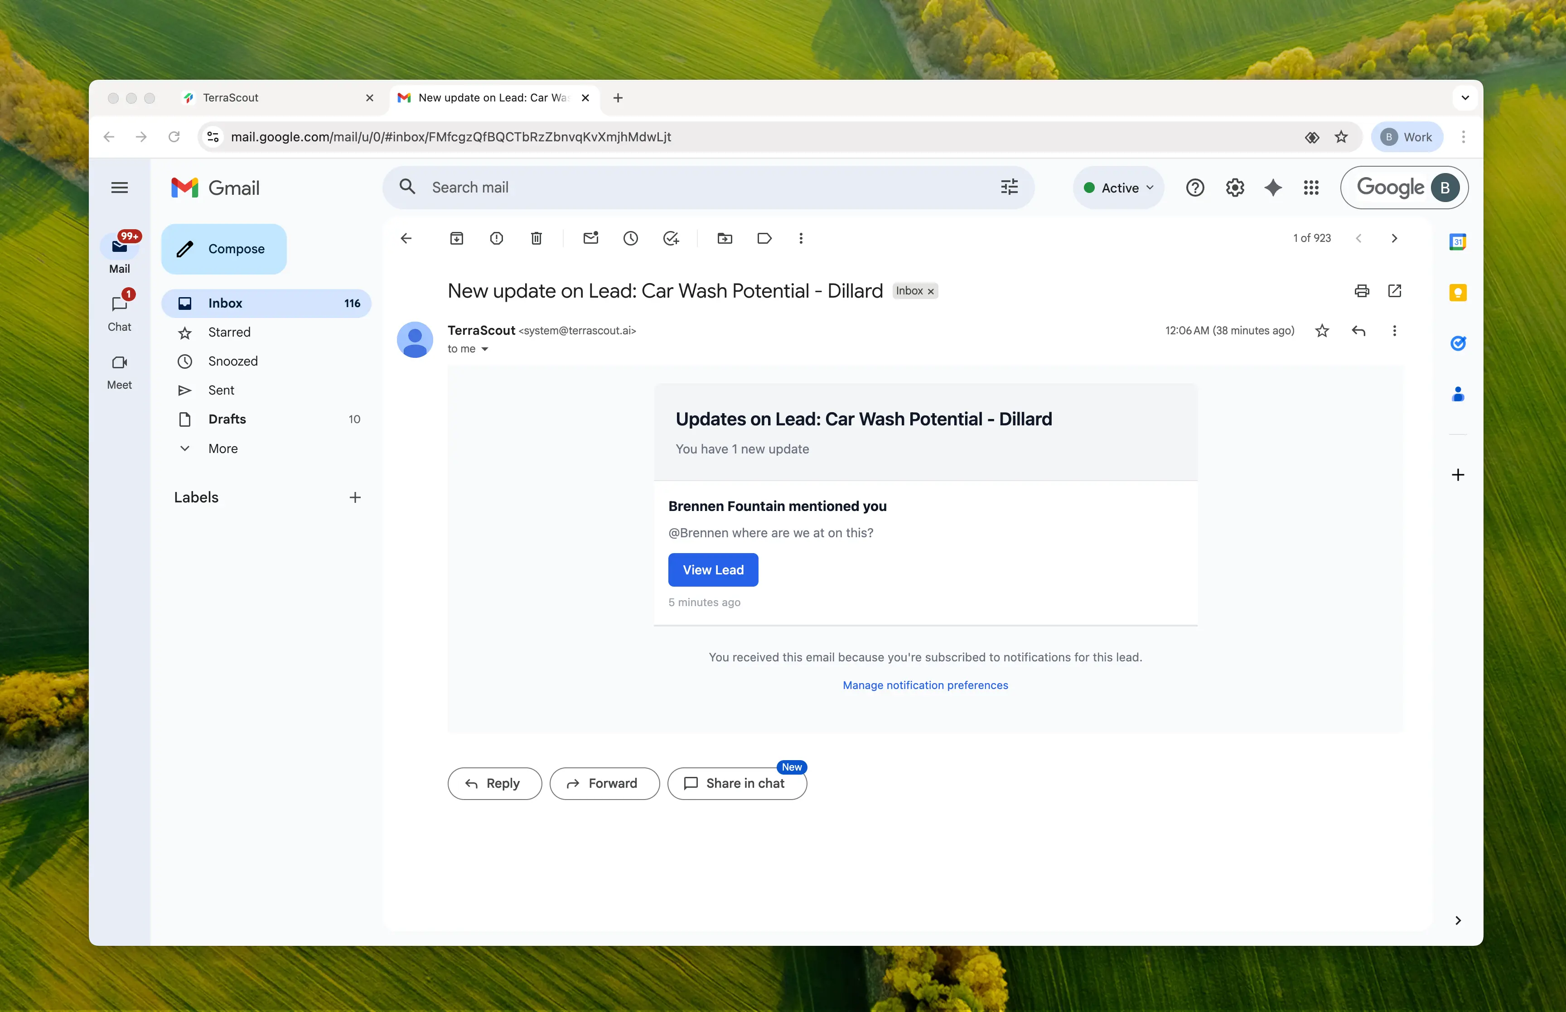Print the email with the printer icon
1566x1012 pixels.
[1362, 291]
